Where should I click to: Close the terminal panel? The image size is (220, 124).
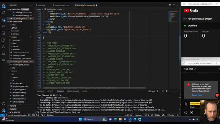tap(177, 91)
